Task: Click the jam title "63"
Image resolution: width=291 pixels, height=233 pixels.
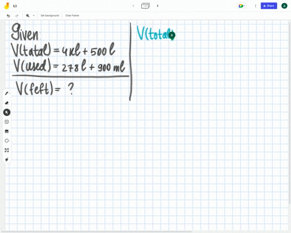Action: [x=15, y=6]
